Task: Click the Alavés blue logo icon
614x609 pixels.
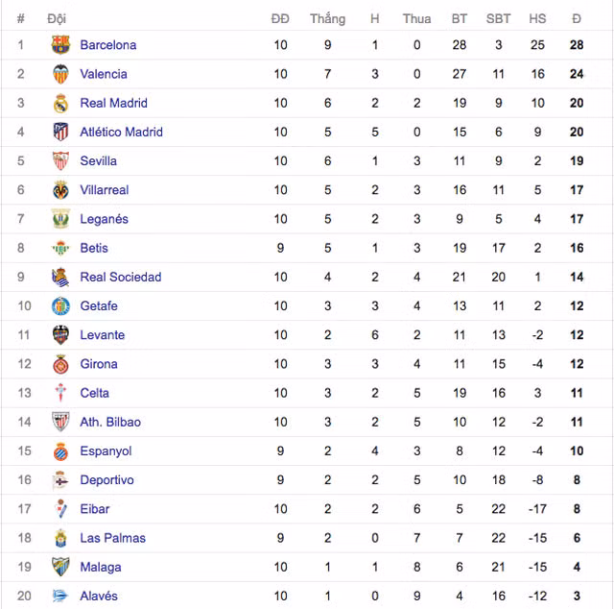Action: click(60, 596)
